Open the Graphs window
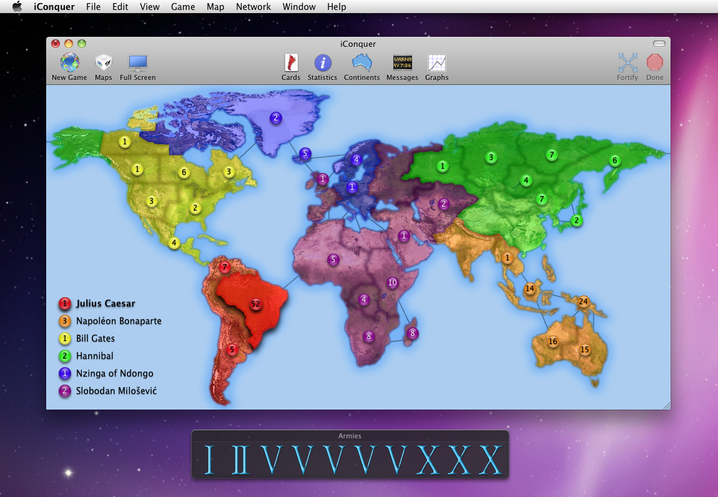 pyautogui.click(x=436, y=66)
